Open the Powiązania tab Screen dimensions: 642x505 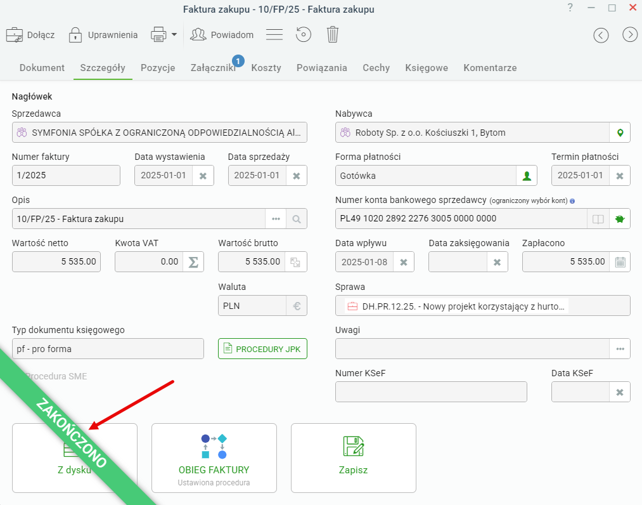(322, 68)
